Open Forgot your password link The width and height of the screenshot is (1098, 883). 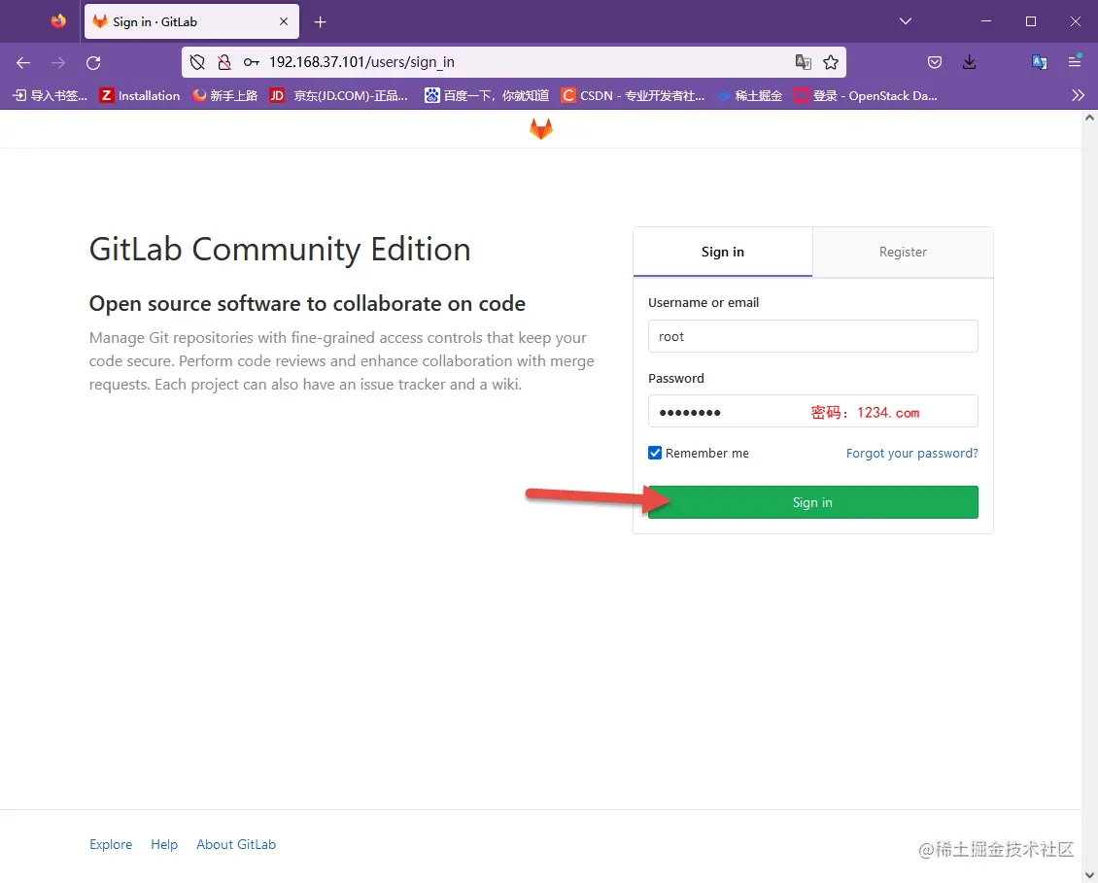(911, 453)
